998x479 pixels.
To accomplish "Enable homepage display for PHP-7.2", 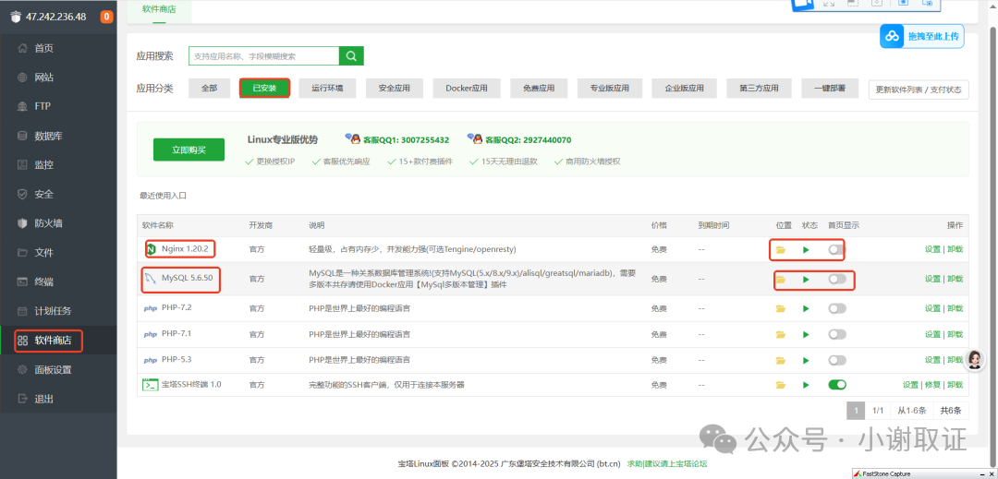I will (837, 309).
